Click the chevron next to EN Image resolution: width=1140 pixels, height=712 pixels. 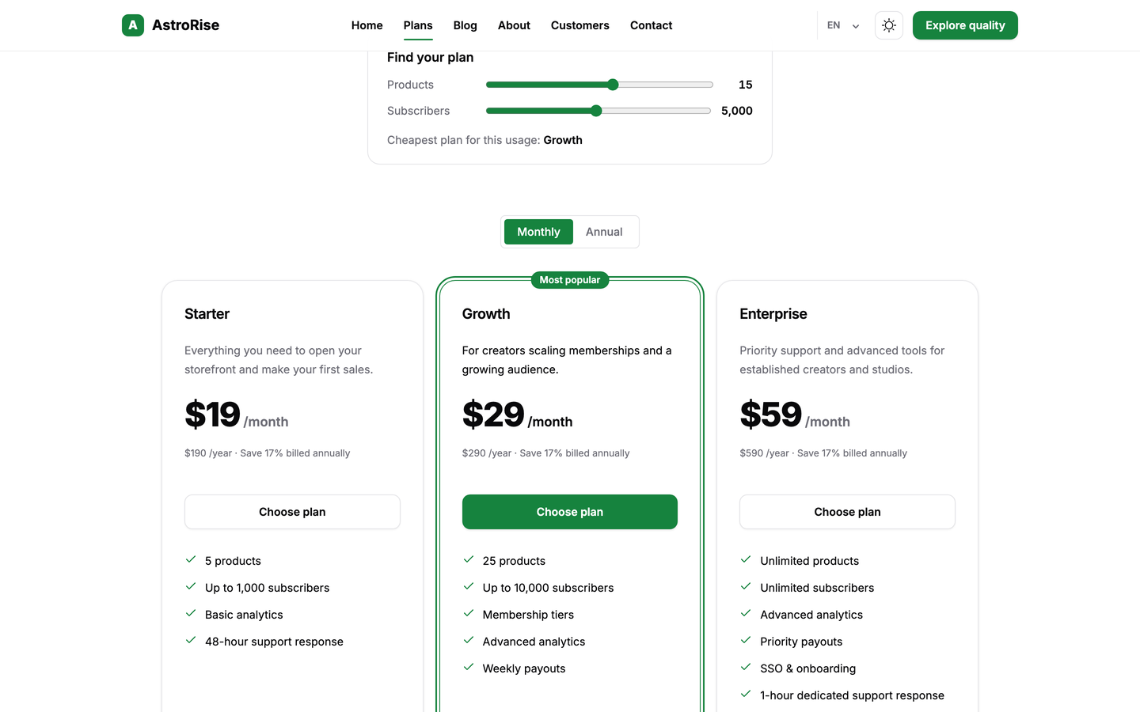856,26
